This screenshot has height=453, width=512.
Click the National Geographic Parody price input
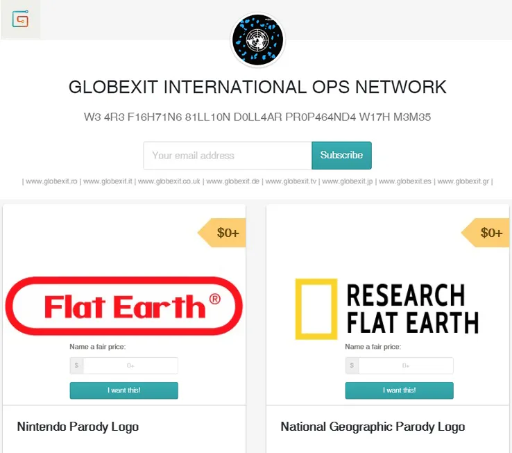click(406, 365)
